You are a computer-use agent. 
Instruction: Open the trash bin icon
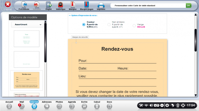tap(178, 105)
